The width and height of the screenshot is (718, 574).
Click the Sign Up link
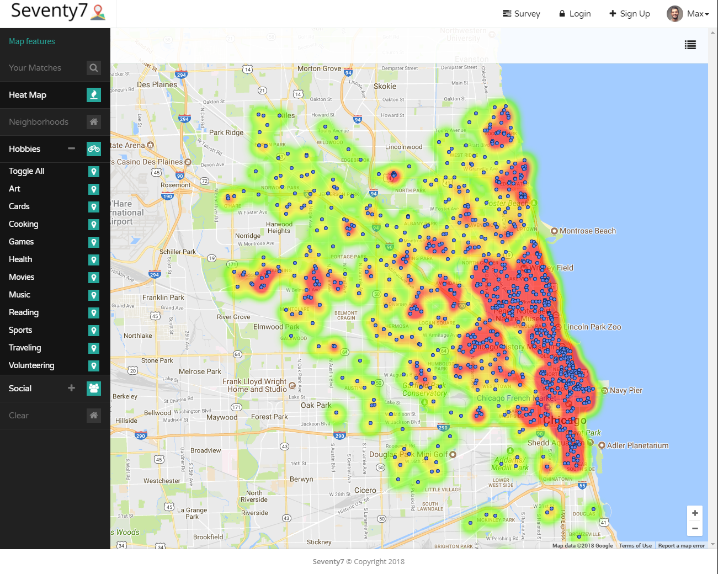coord(630,14)
